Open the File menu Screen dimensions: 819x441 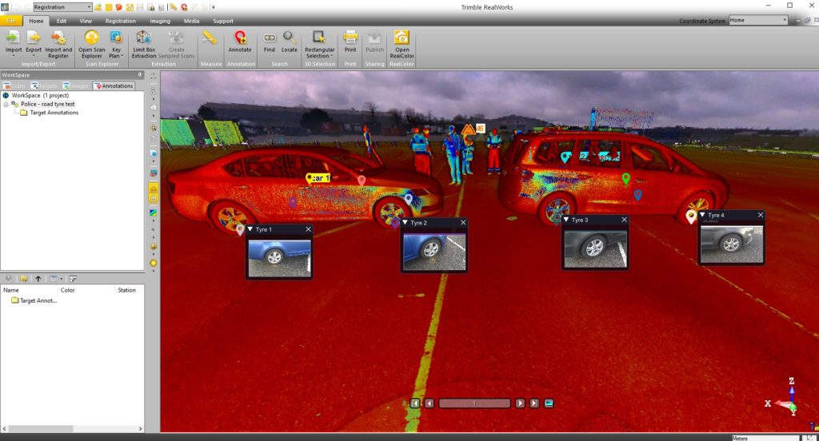pos(10,21)
